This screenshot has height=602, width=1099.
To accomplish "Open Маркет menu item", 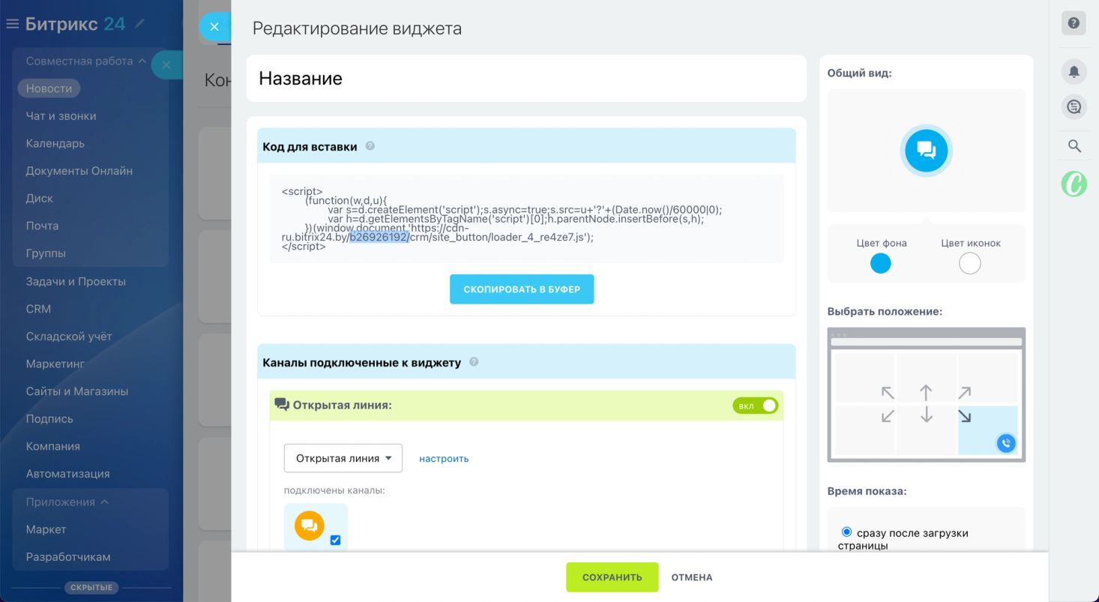I will pyautogui.click(x=46, y=529).
